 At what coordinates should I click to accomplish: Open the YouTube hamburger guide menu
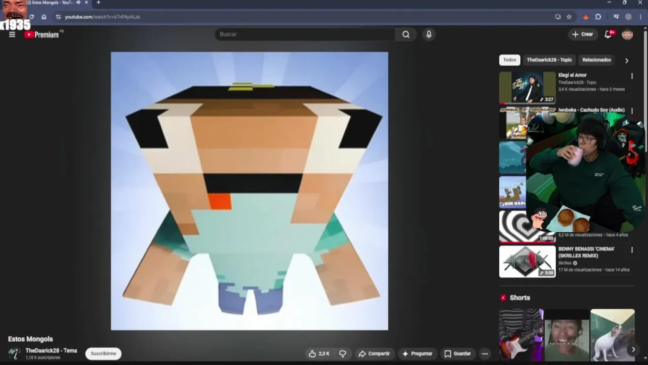coord(12,34)
